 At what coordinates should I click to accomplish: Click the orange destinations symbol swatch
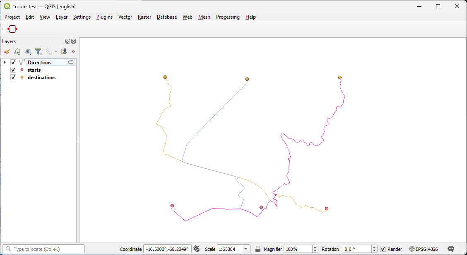pyautogui.click(x=22, y=77)
